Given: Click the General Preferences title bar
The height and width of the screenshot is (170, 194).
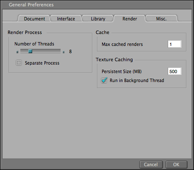Looking at the screenshot, I should pos(97,5).
